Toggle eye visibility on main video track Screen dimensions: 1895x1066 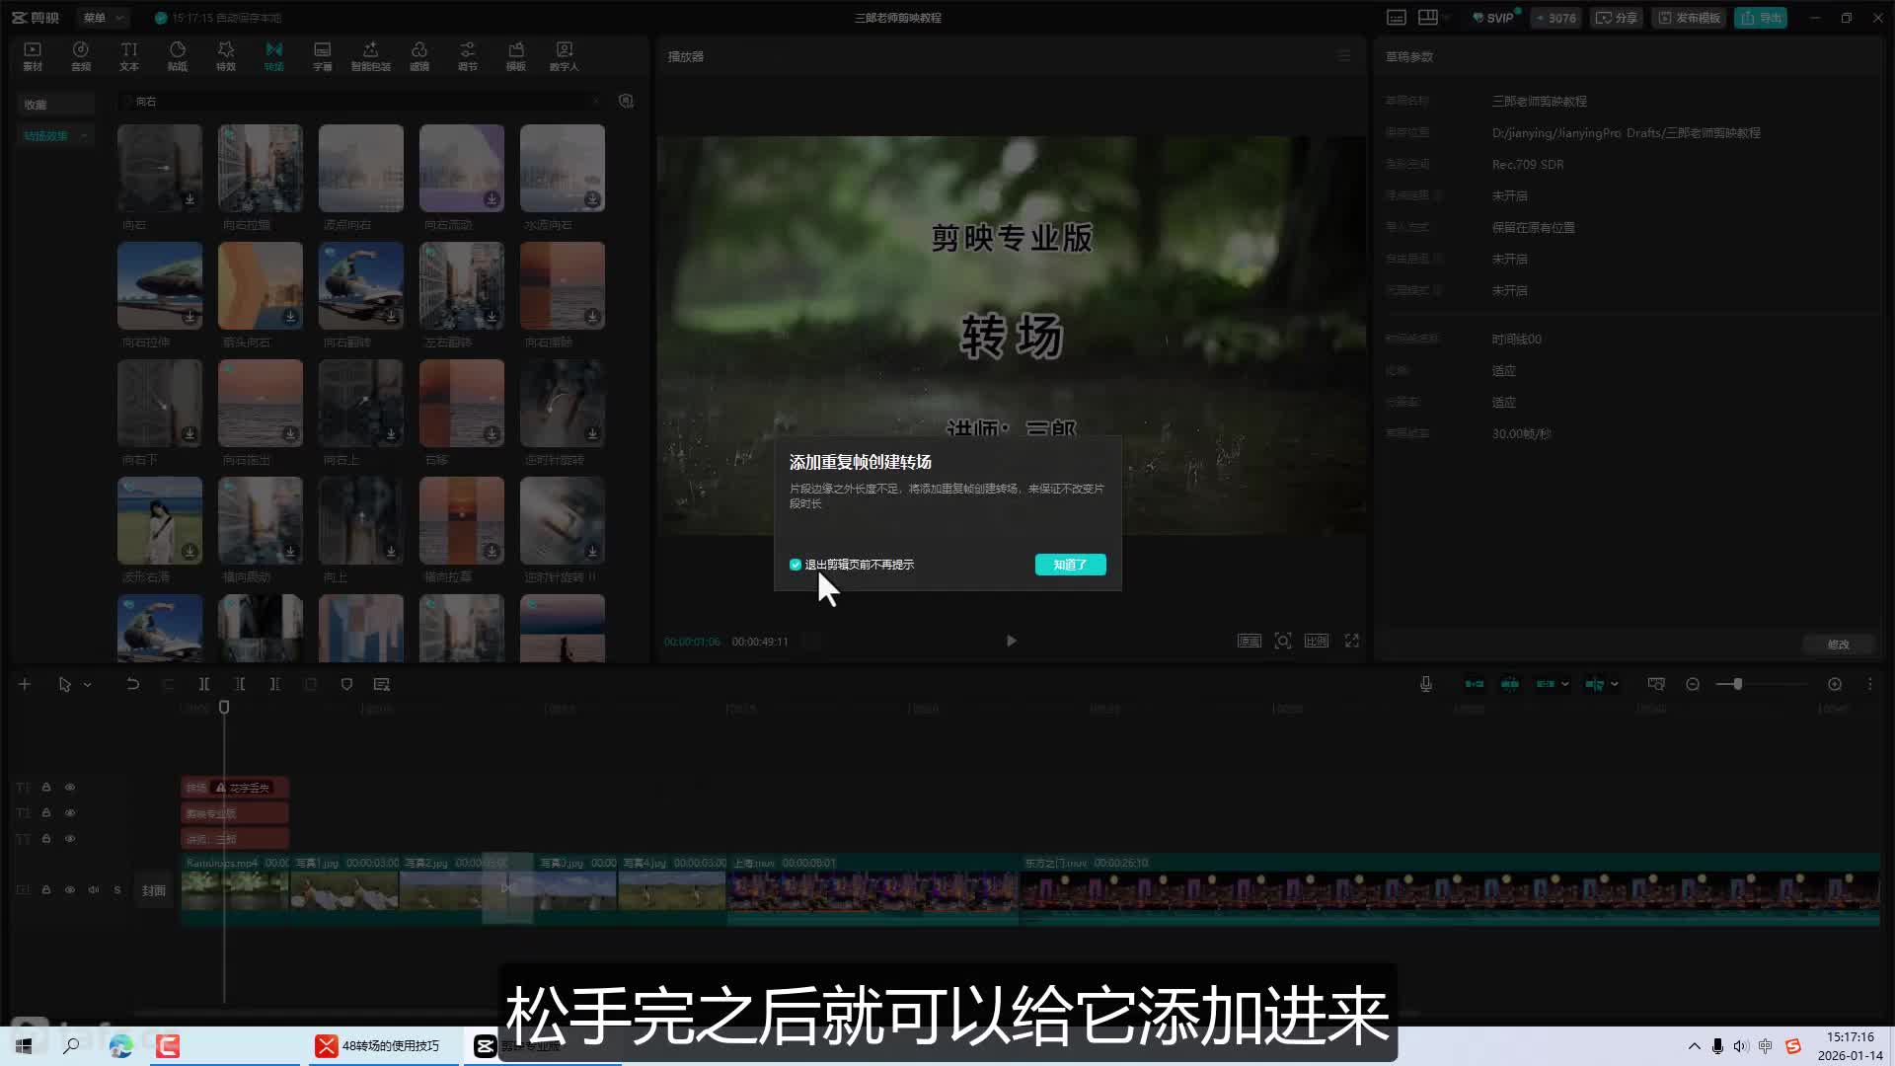[70, 889]
